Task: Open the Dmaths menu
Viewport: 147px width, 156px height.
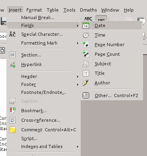Action: (88, 10)
